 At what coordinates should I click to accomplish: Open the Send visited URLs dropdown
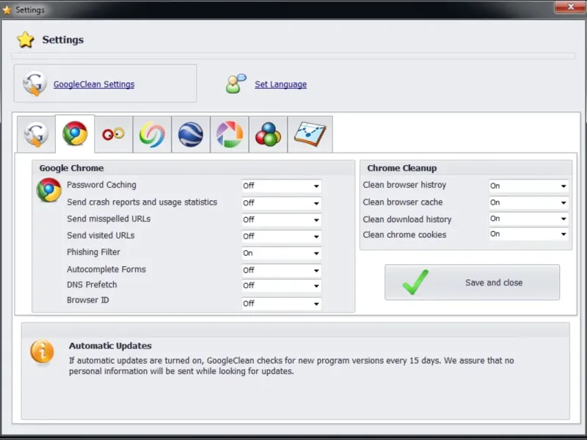tap(282, 236)
